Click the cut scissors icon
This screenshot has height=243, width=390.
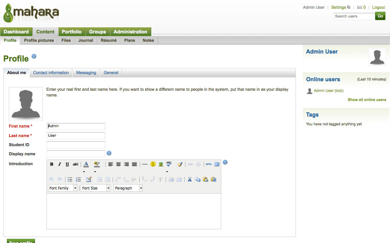coord(190,180)
